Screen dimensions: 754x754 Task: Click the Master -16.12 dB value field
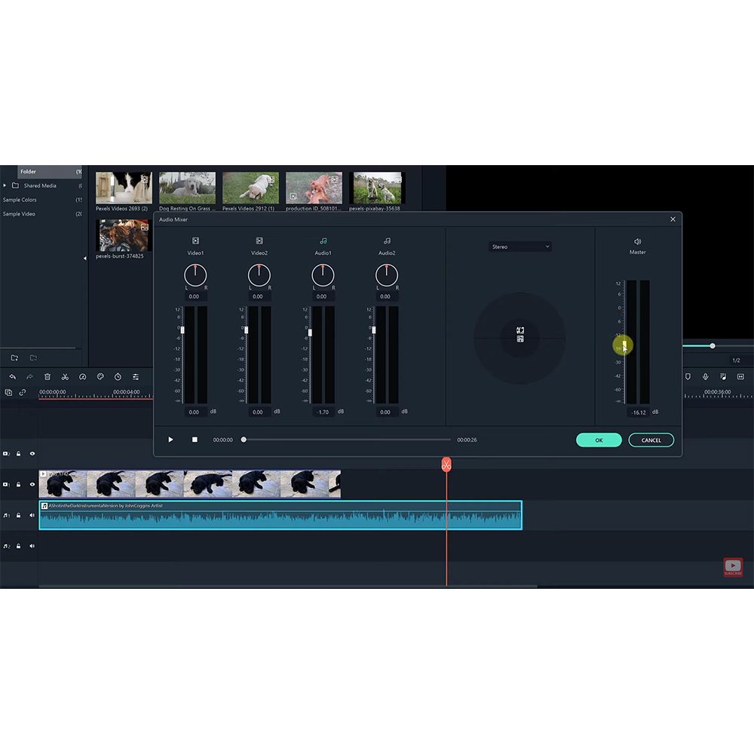639,412
